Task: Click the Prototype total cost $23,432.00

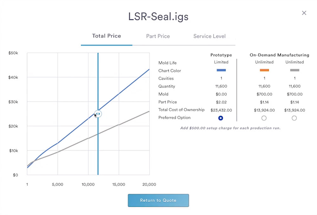Action: [x=221, y=110]
